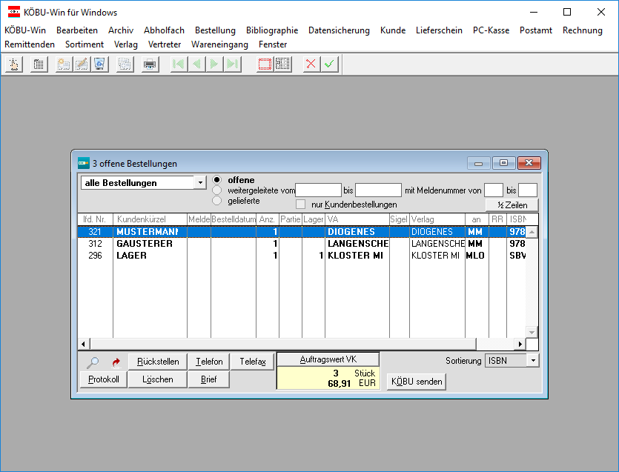Open the 'alle Bestellungen' dropdown
This screenshot has width=619, height=472.
pos(201,183)
